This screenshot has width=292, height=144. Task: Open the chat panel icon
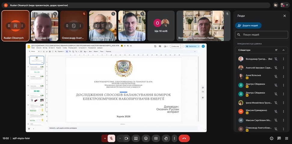tap(279, 138)
